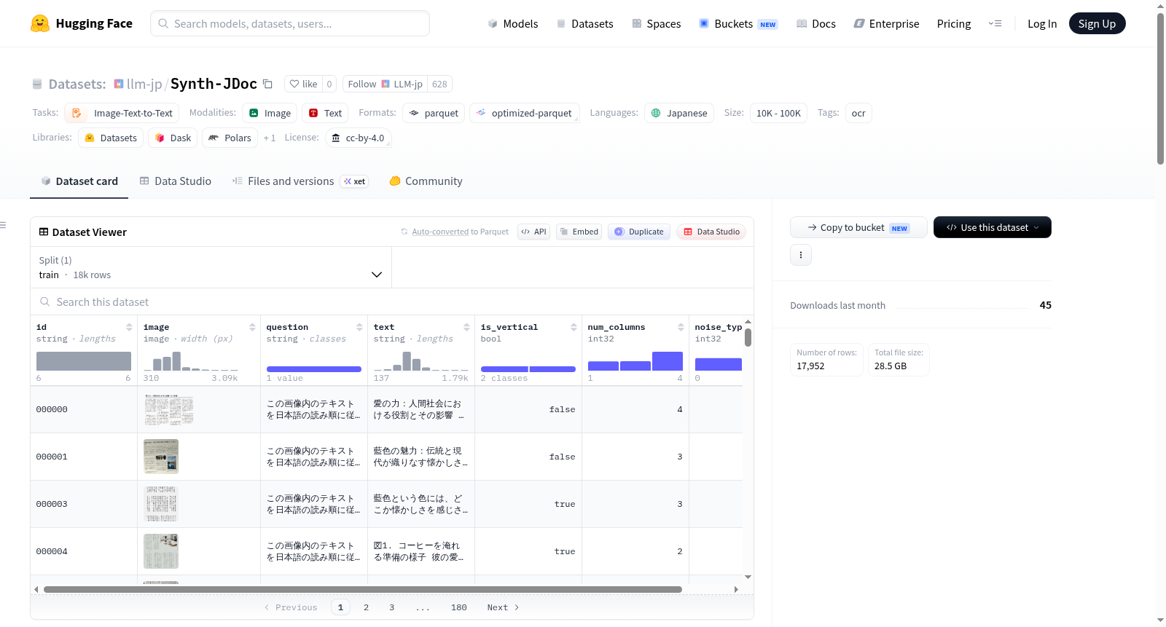1166x627 pixels.
Task: Open image thumbnail in row 000000
Action: coord(168,410)
